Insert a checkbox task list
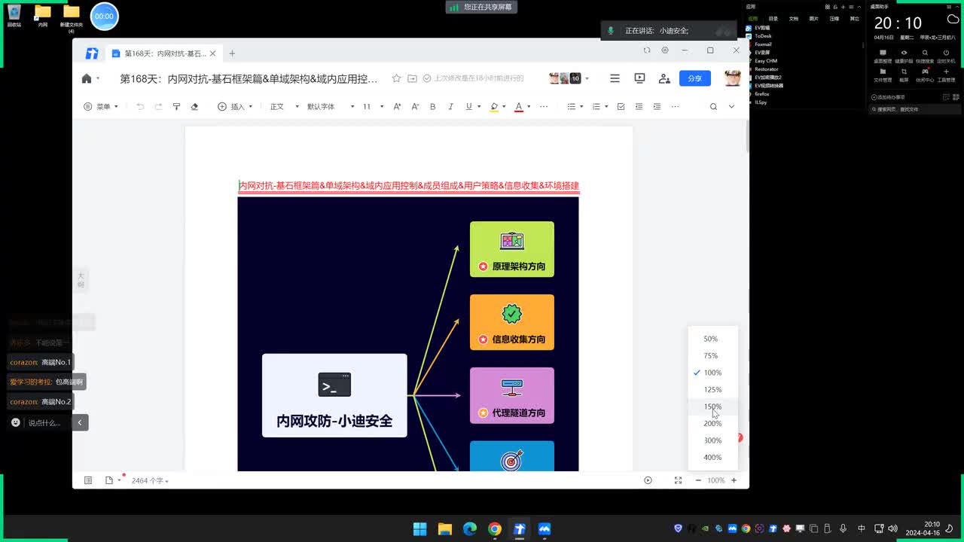The height and width of the screenshot is (542, 964). click(x=621, y=107)
